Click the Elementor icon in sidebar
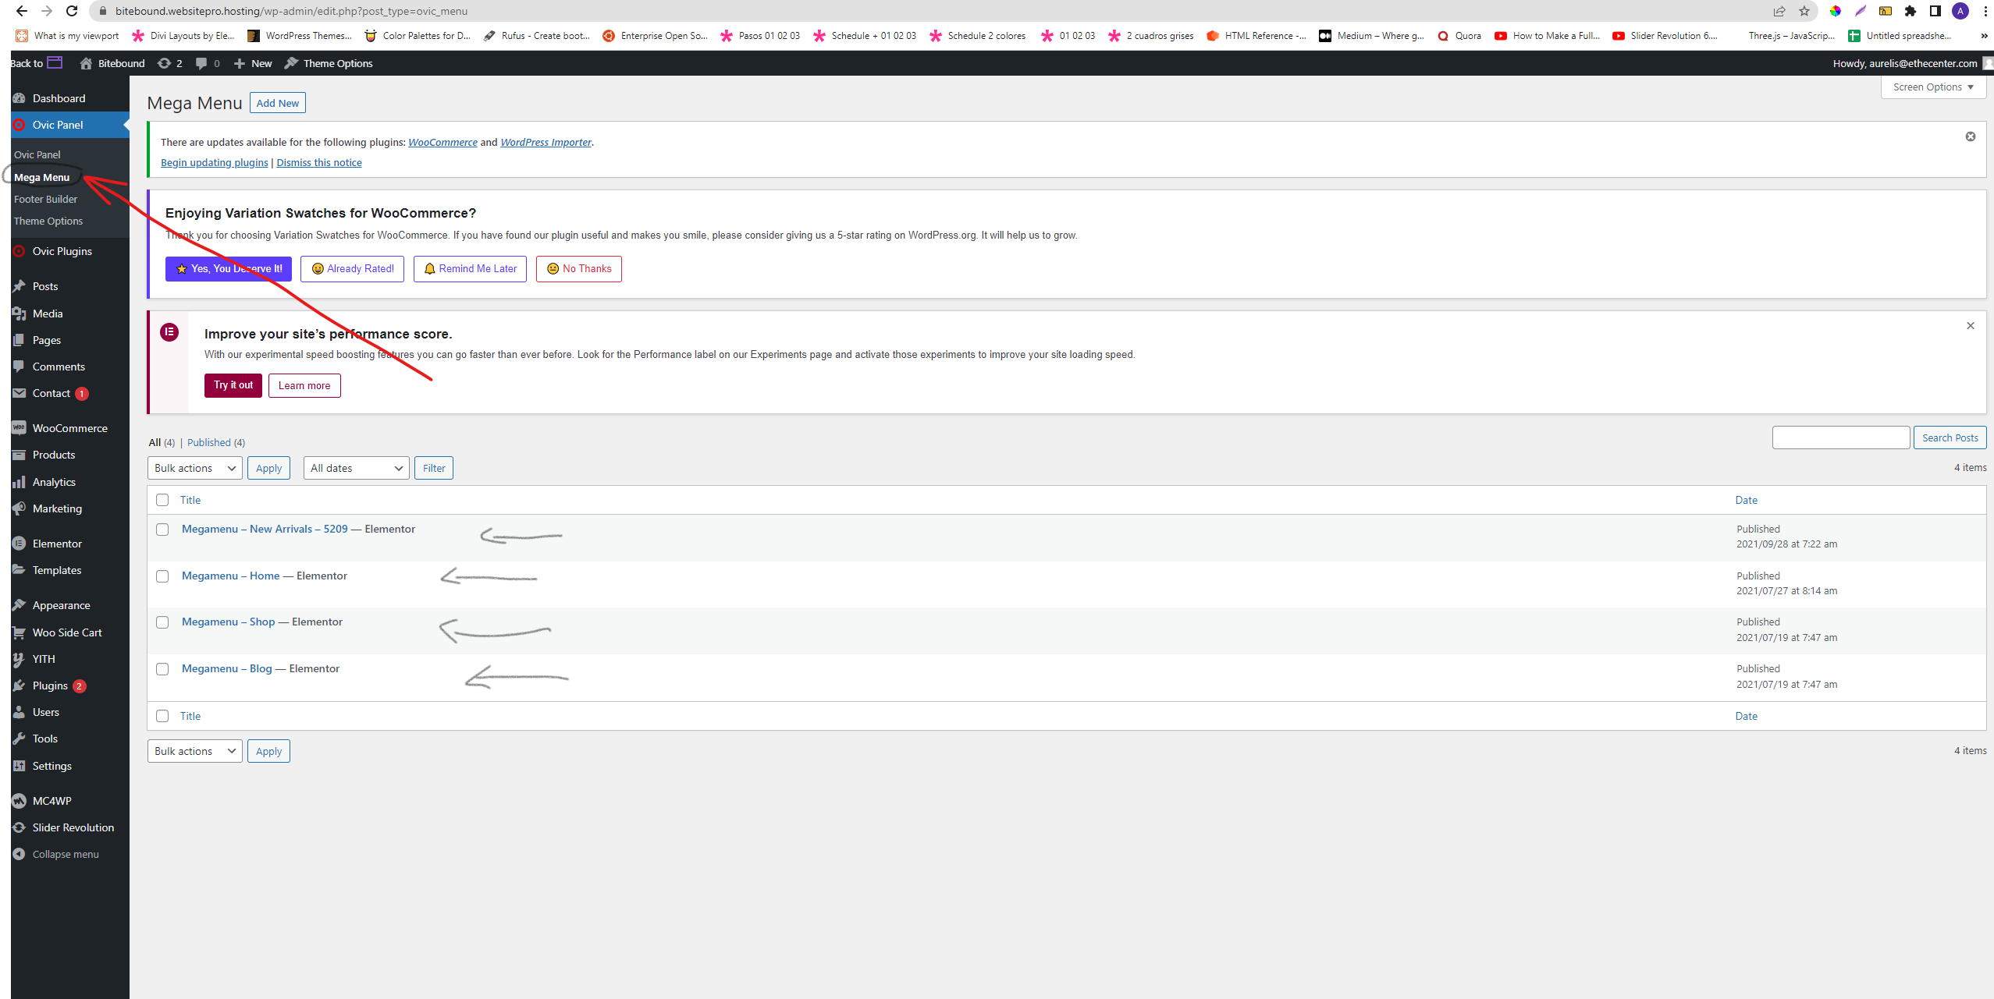 pos(20,544)
